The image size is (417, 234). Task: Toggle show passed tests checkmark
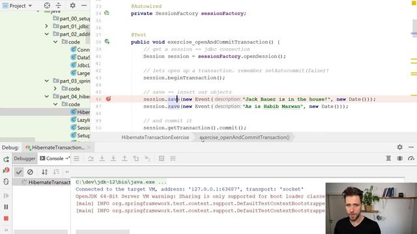click(x=19, y=172)
